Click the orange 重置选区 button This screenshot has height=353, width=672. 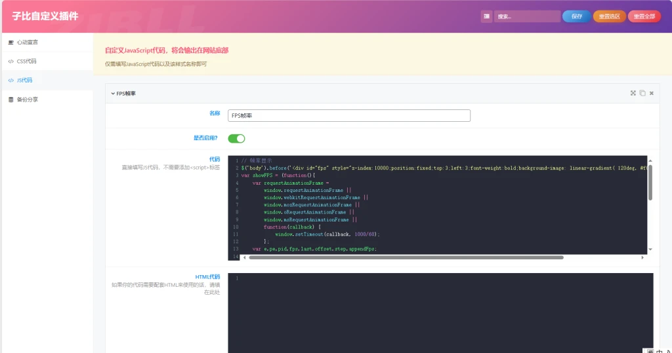pos(610,16)
